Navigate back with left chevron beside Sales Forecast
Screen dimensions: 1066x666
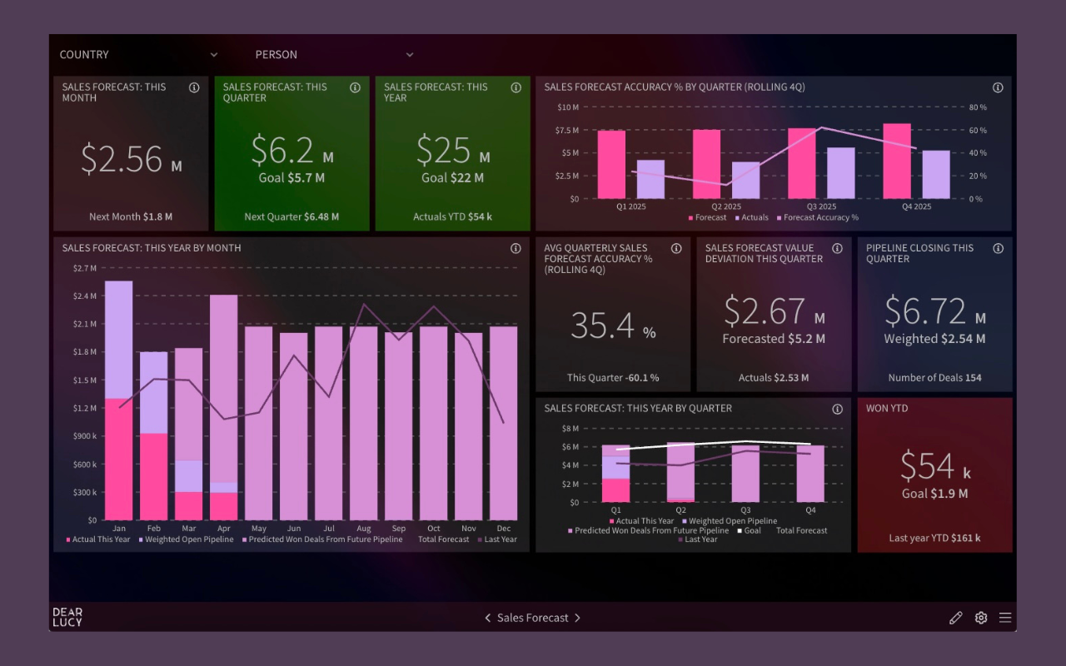[x=487, y=618]
